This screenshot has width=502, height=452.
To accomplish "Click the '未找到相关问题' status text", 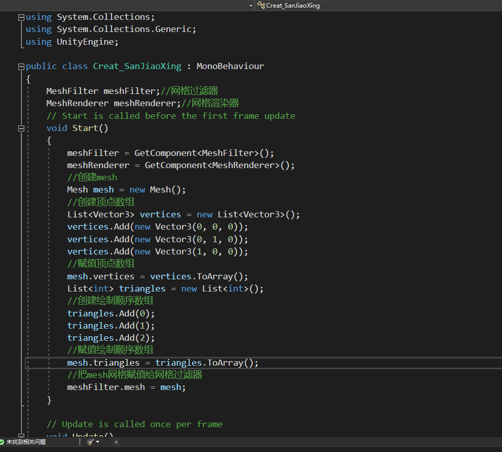I will (x=26, y=442).
